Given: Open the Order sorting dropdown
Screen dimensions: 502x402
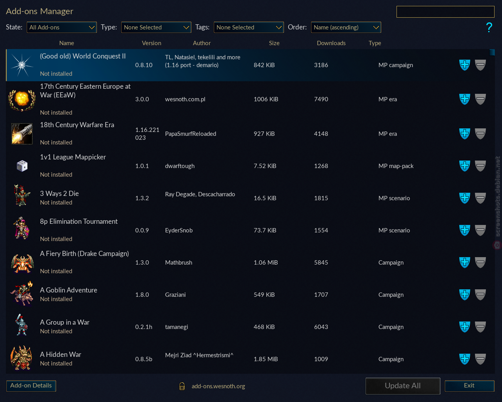Looking at the screenshot, I should (x=346, y=27).
